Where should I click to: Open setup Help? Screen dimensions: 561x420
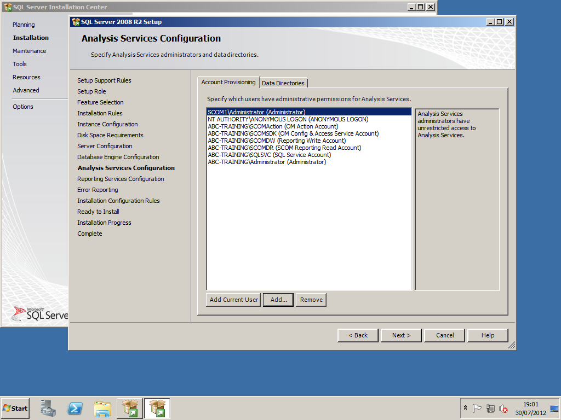point(488,335)
